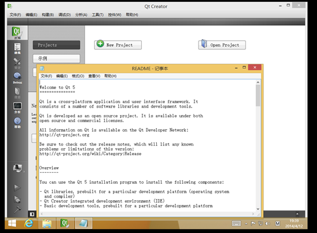317x233 pixels.
Task: Open Qt Creator 文件(F) menu
Action: pyautogui.click(x=15, y=14)
